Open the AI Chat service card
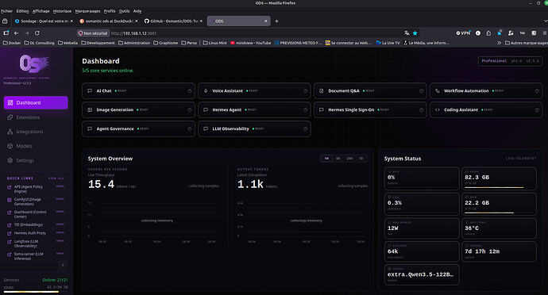 coord(138,90)
